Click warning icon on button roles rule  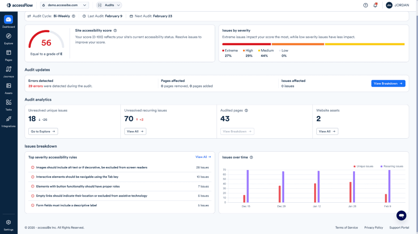[33, 186]
